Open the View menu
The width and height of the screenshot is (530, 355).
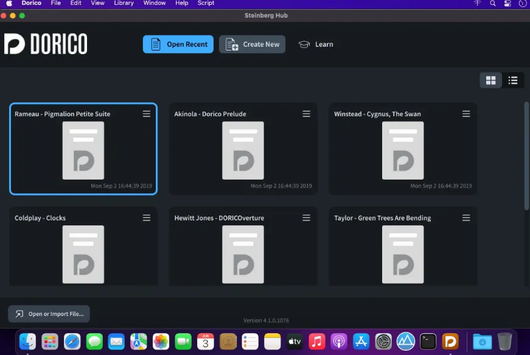pos(98,3)
